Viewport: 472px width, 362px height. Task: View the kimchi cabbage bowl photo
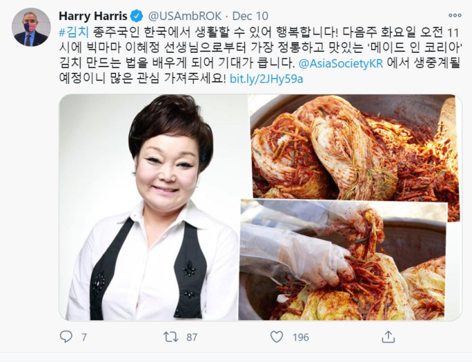355,147
